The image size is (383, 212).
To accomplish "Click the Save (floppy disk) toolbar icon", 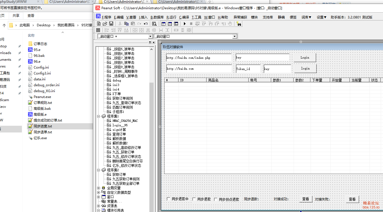I will [111, 24].
